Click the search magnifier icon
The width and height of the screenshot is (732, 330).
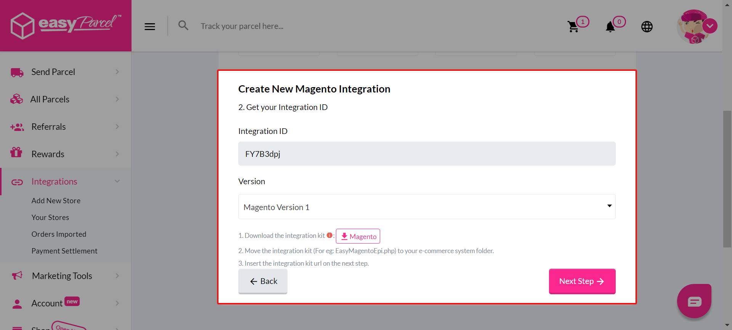(x=183, y=26)
